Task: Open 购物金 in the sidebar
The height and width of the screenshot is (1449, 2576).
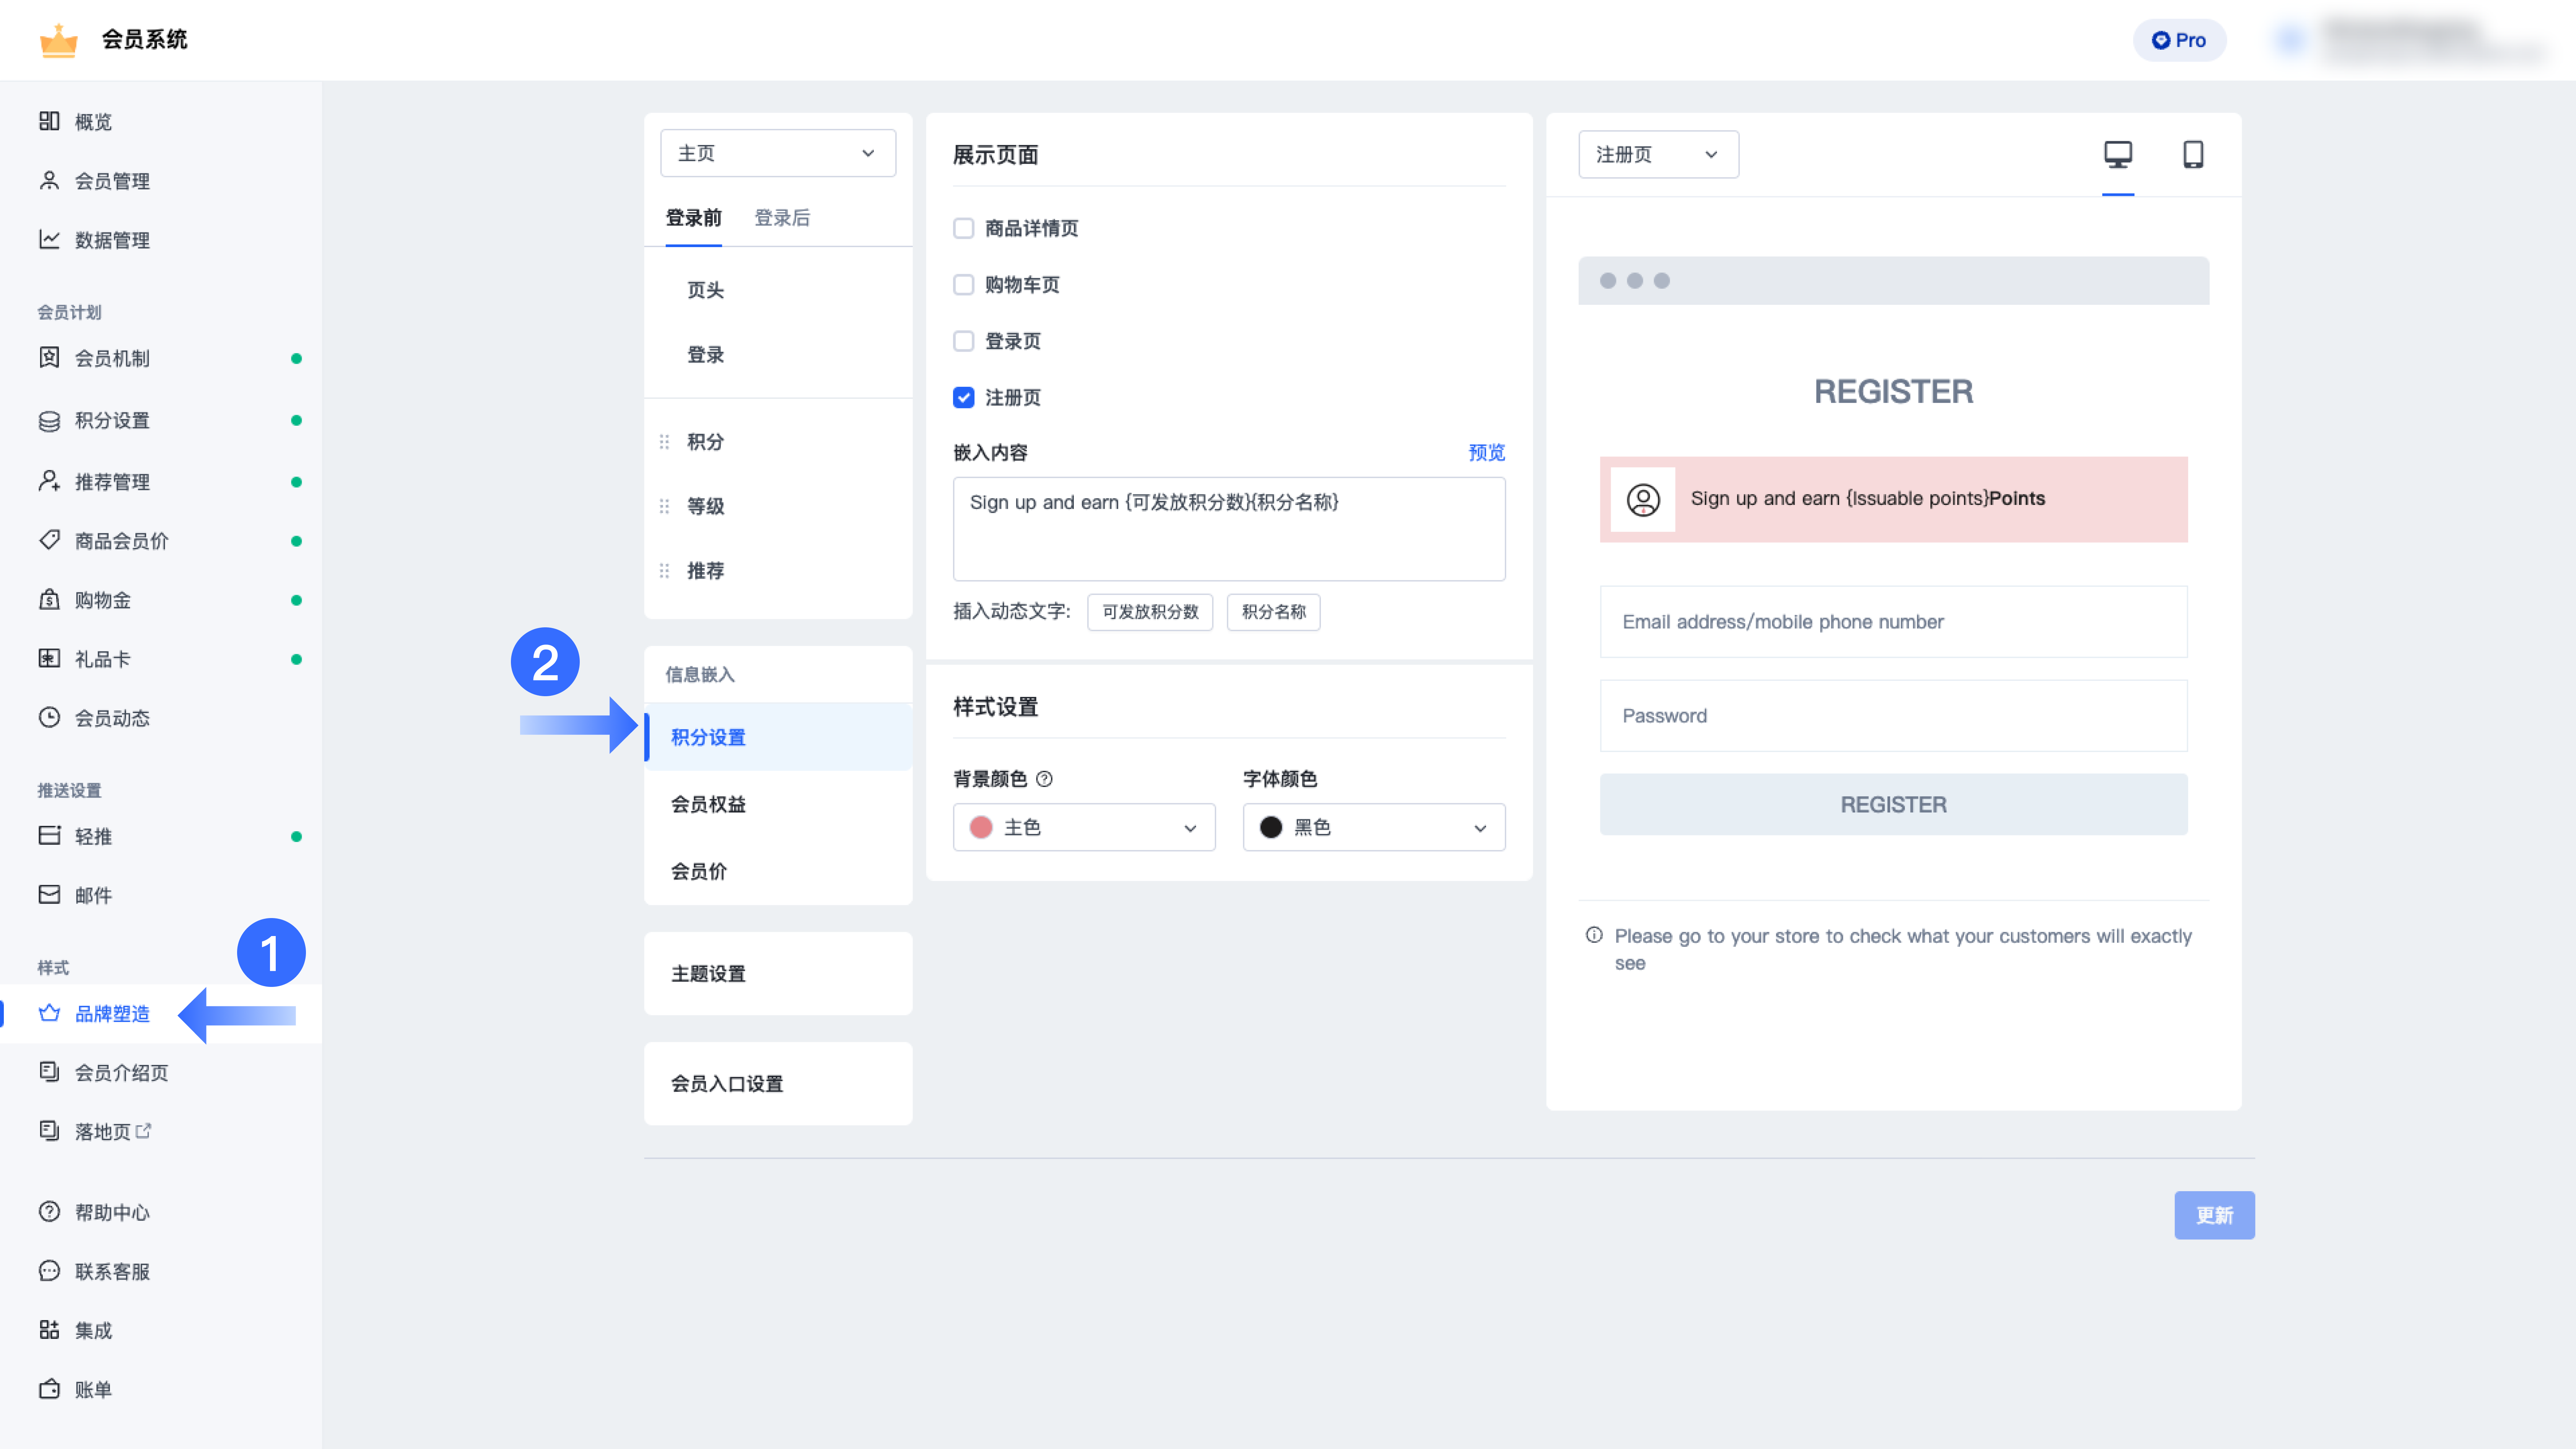Action: tap(102, 600)
